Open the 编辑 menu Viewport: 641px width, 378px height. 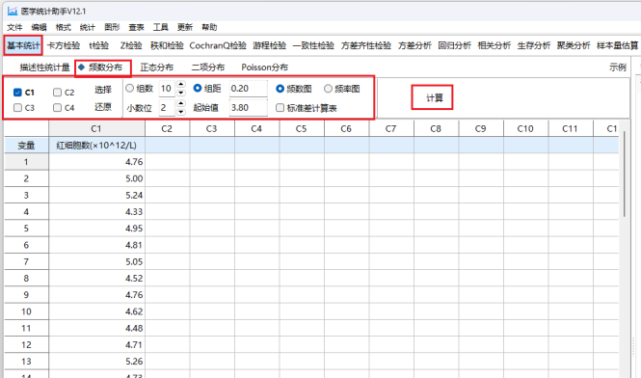tap(39, 27)
